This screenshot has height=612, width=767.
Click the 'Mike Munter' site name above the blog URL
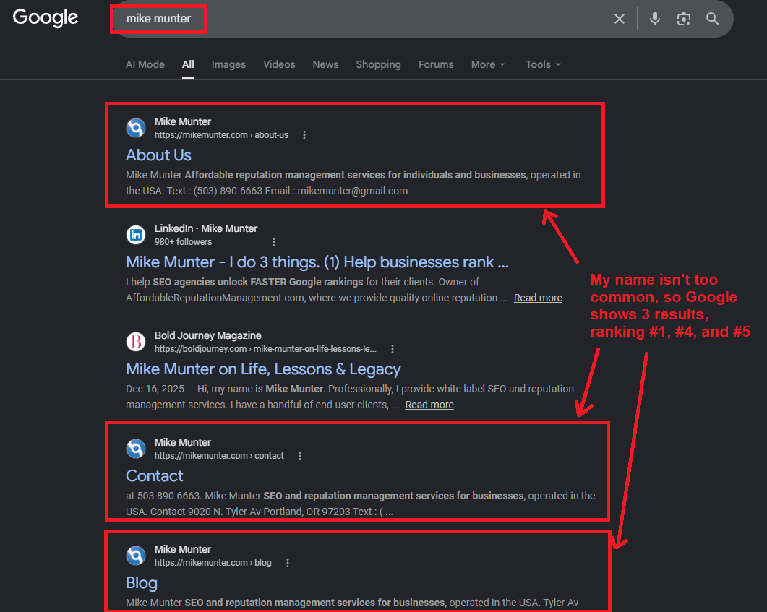[183, 549]
